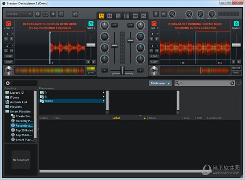Screen dimensions: 245x180
Task: Click the left deck high EQ knob
Action: tap(104, 36)
